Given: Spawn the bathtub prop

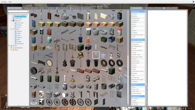Looking at the screenshot, I should pos(104,32).
